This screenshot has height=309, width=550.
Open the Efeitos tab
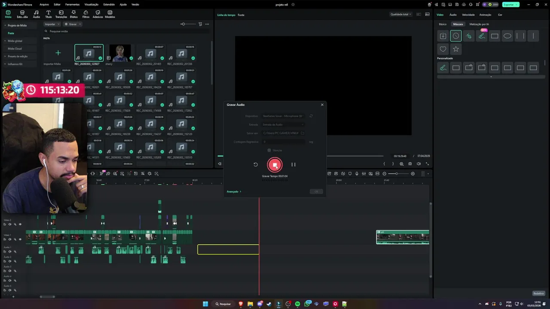[74, 14]
